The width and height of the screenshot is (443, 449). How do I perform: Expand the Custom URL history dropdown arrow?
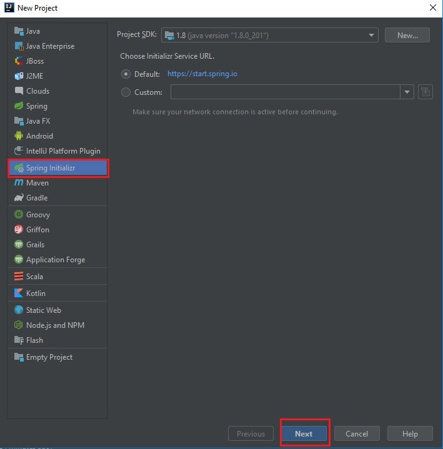407,92
